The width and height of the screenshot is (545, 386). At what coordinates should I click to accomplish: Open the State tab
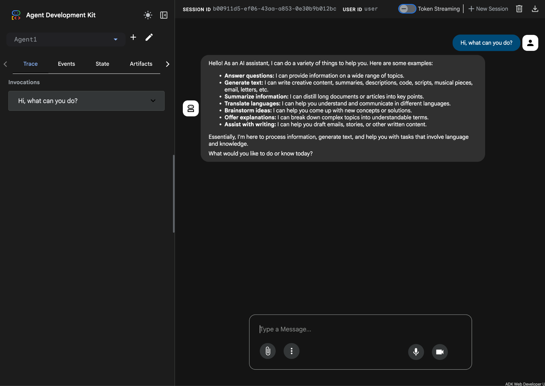point(102,64)
